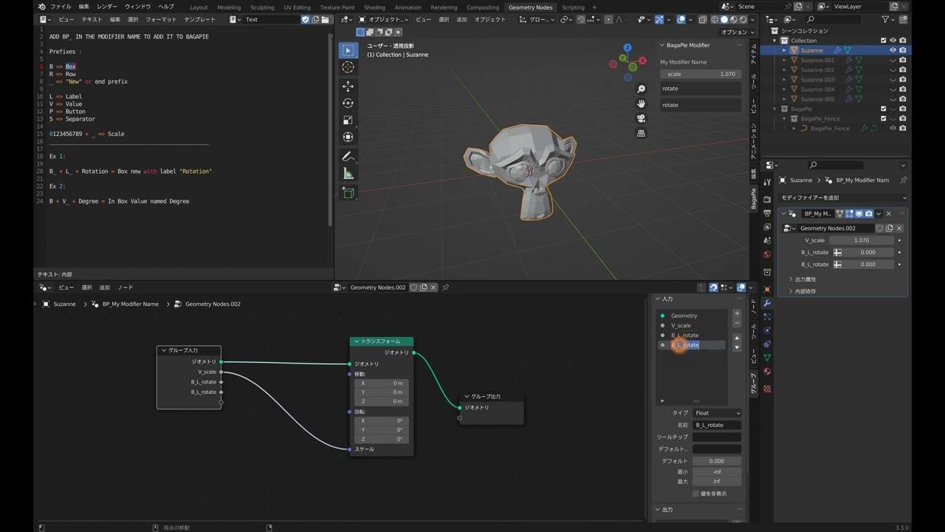Select the Select Box tool in viewport
Image resolution: width=945 pixels, height=532 pixels.
[x=348, y=50]
